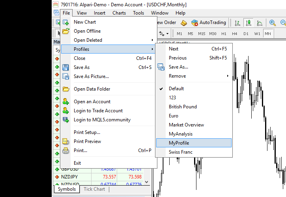Click the MetaTrader title bar logo icon

[56, 4]
